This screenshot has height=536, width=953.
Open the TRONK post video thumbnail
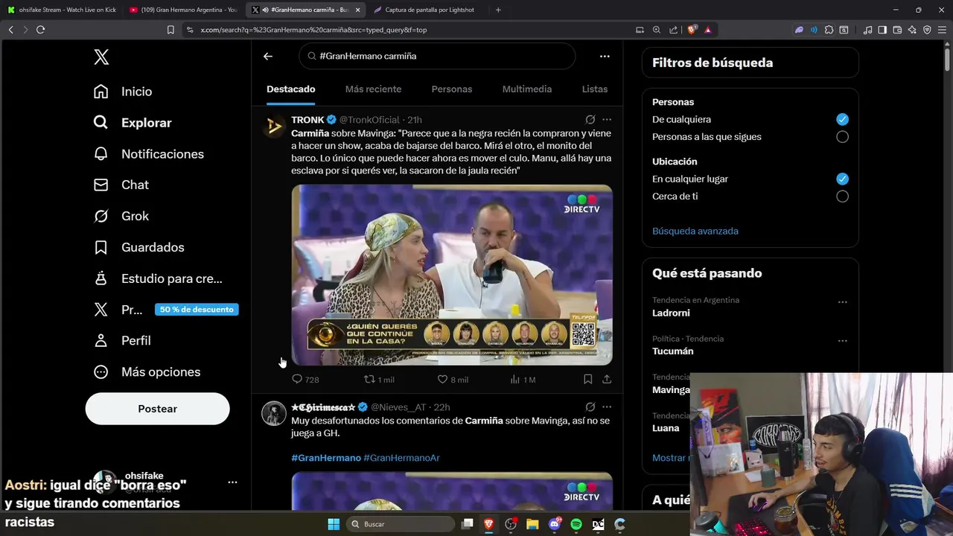pos(452,275)
